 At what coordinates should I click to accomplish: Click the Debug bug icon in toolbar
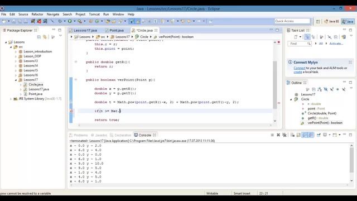(x=60, y=21)
